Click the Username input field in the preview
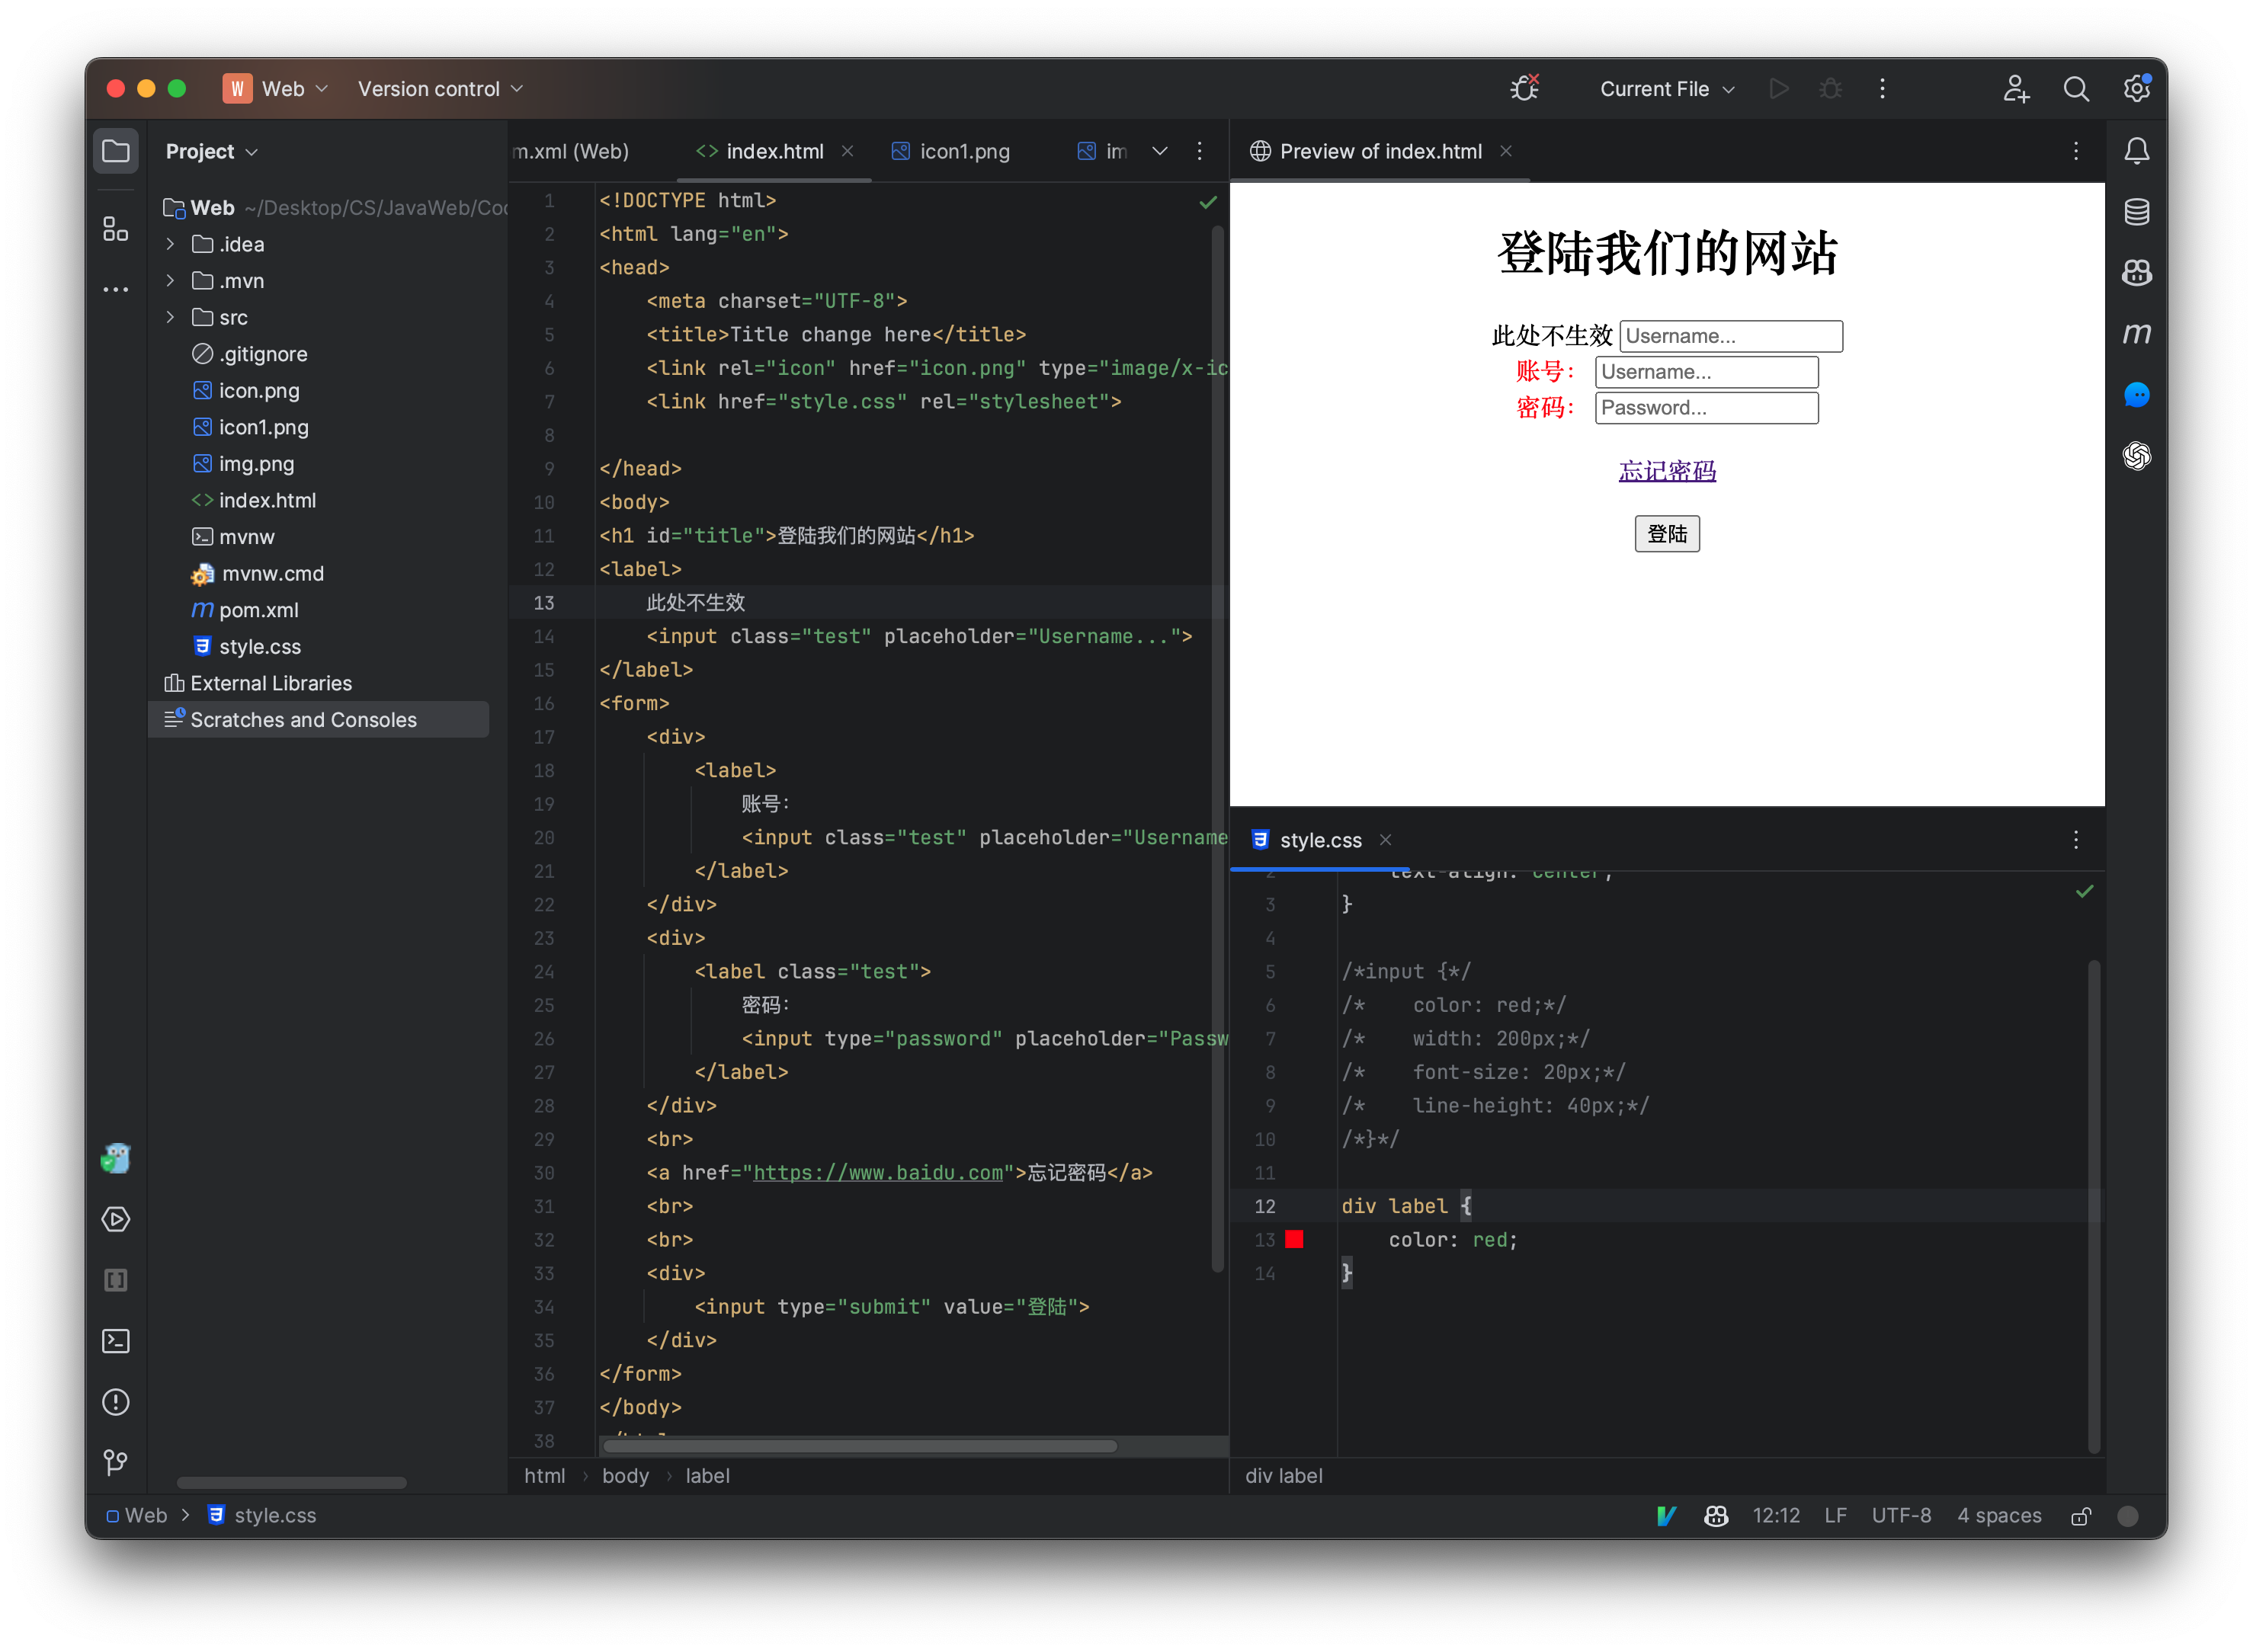The image size is (2253, 1652). (1730, 335)
